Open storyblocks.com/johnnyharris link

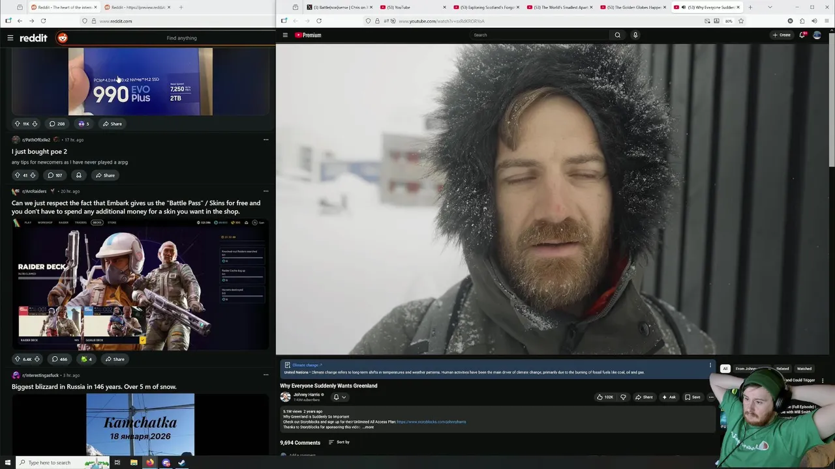pos(431,422)
